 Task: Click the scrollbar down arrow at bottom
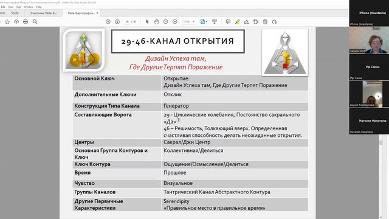pyautogui.click(x=381, y=217)
